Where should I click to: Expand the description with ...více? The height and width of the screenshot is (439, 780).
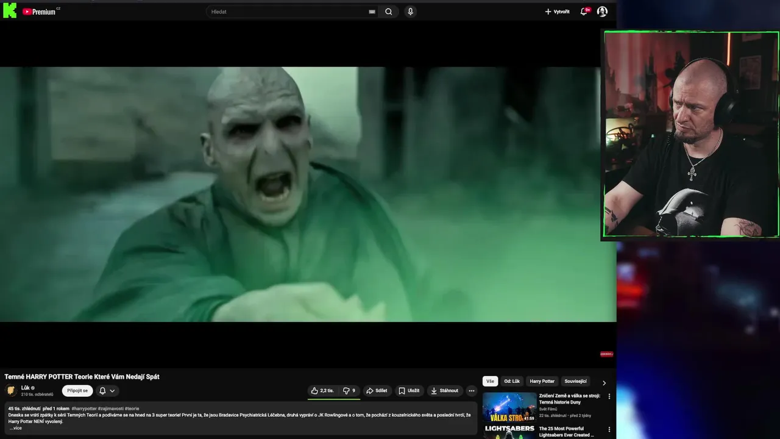point(16,428)
